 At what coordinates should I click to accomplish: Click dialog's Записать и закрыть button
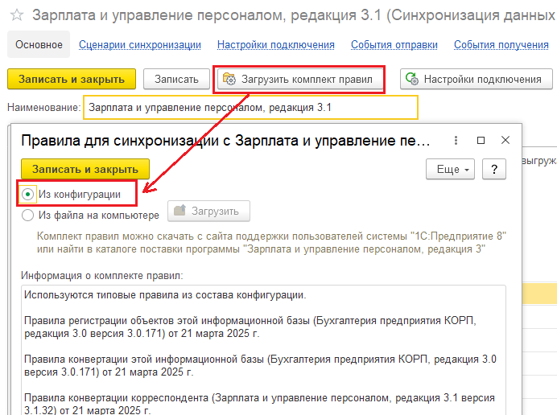tap(85, 169)
